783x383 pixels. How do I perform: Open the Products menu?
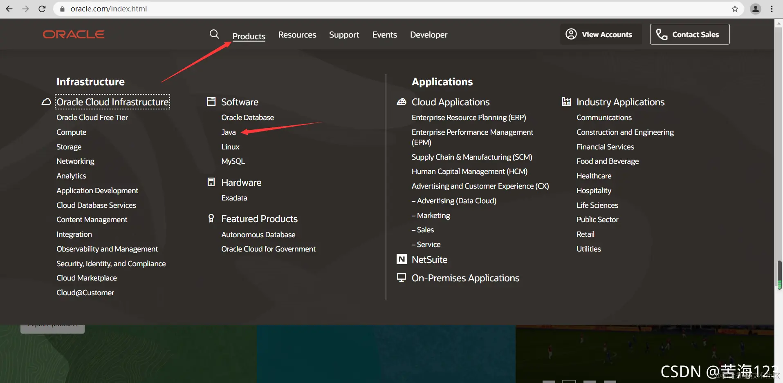coord(249,36)
